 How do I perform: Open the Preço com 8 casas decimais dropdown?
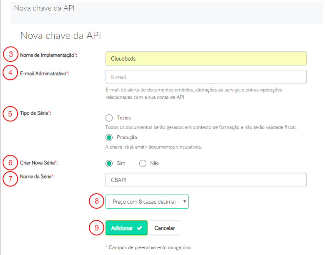coord(147,202)
